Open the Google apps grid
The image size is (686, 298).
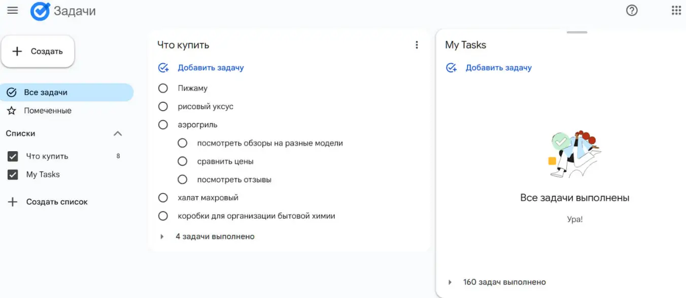pos(676,11)
